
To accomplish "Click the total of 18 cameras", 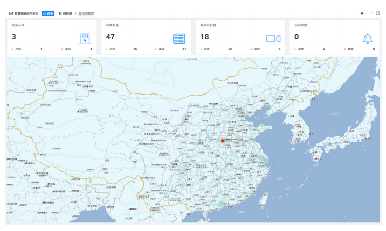I will click(204, 37).
